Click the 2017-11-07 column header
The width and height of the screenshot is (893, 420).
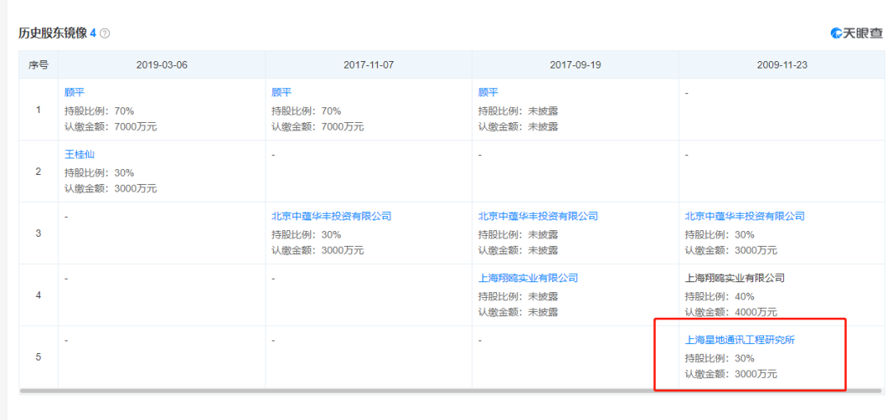coord(369,65)
